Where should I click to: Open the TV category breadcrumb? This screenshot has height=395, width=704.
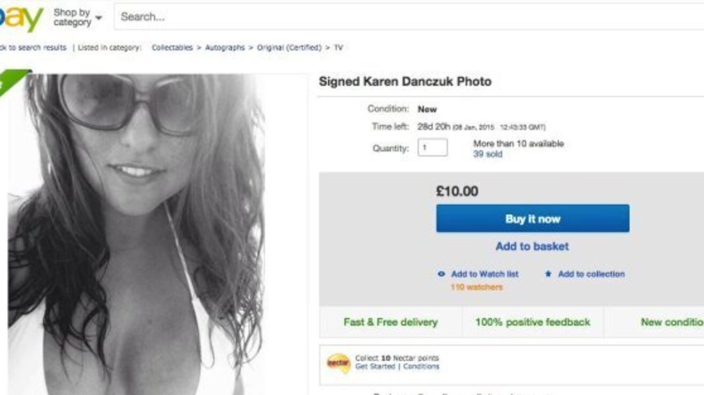[338, 48]
